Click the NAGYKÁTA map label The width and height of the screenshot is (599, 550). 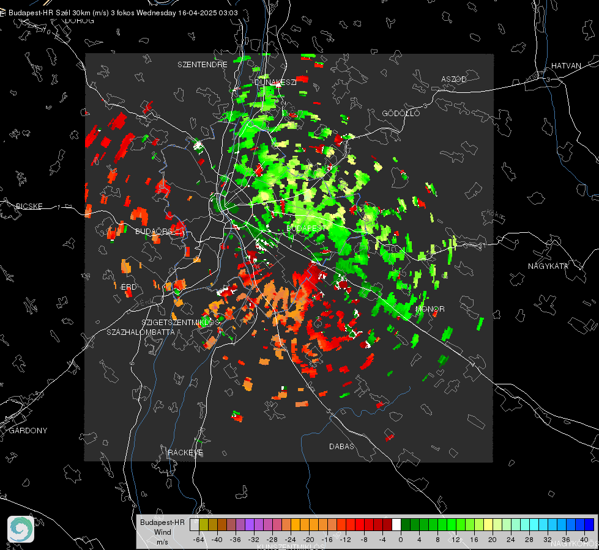[x=548, y=266]
